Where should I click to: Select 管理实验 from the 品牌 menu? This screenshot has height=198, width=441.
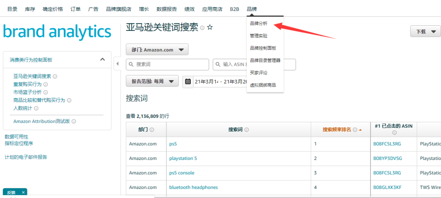click(258, 36)
